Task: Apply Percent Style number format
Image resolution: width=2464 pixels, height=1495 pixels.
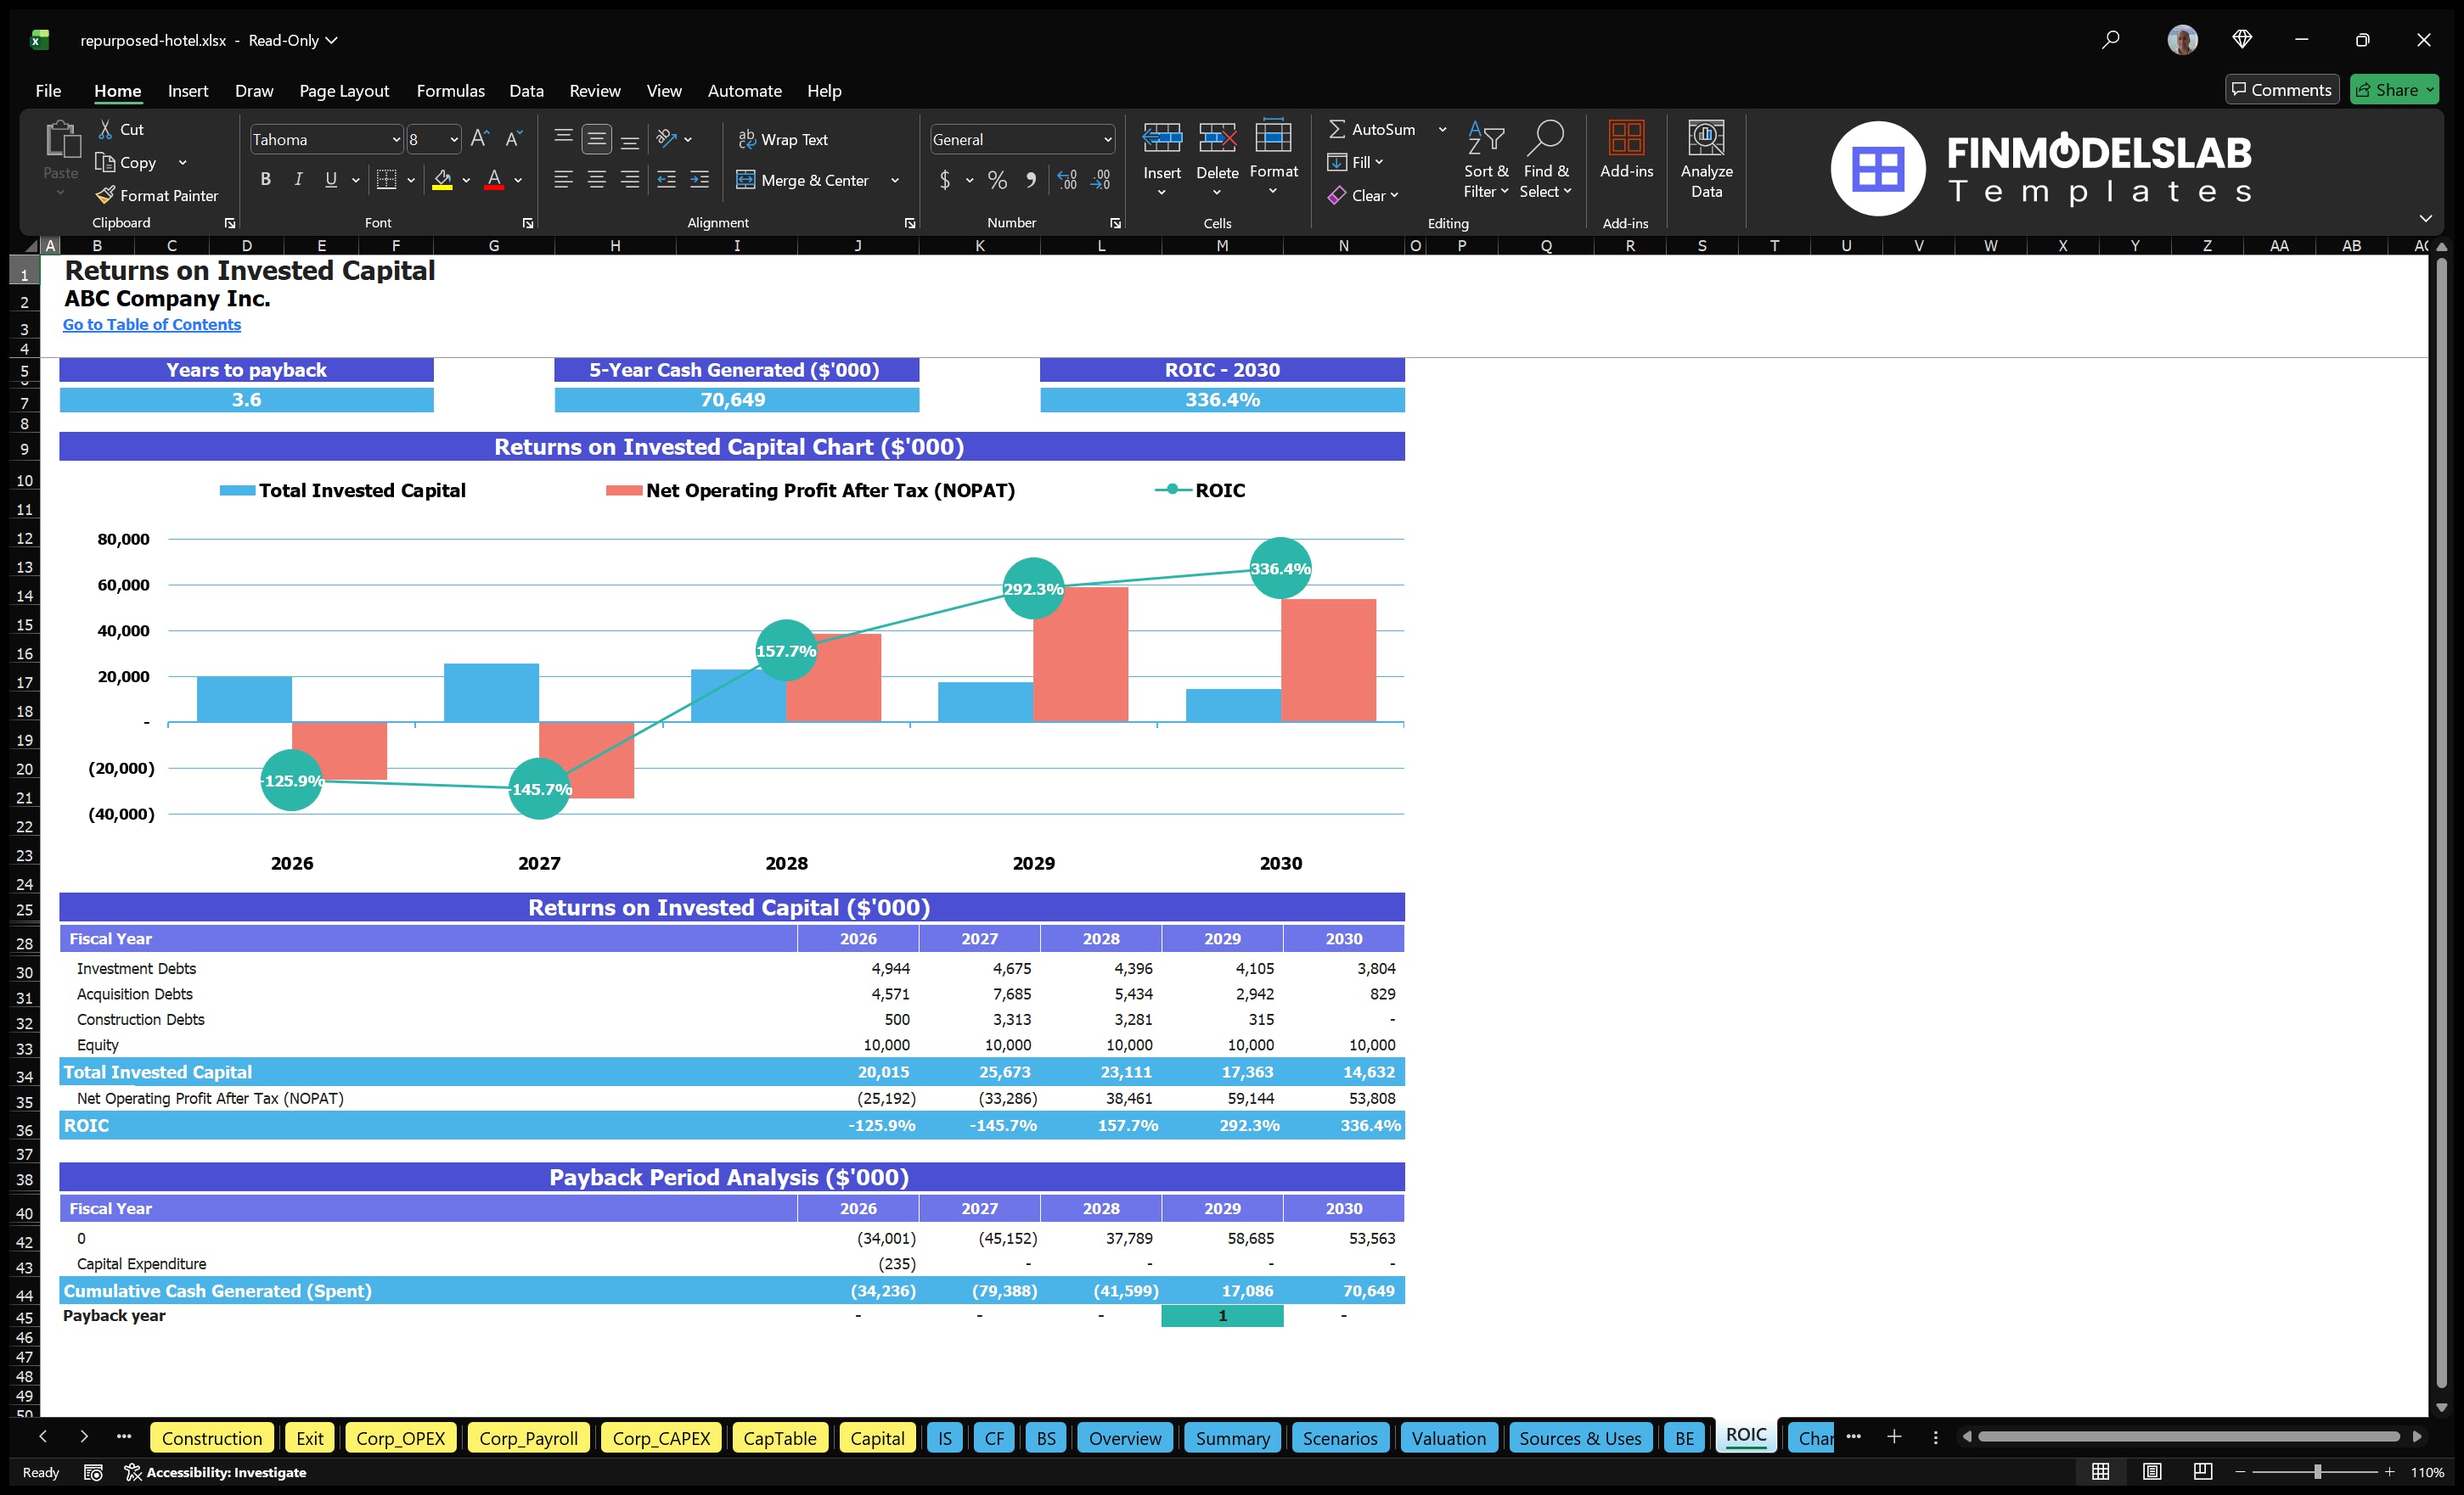Action: point(997,180)
